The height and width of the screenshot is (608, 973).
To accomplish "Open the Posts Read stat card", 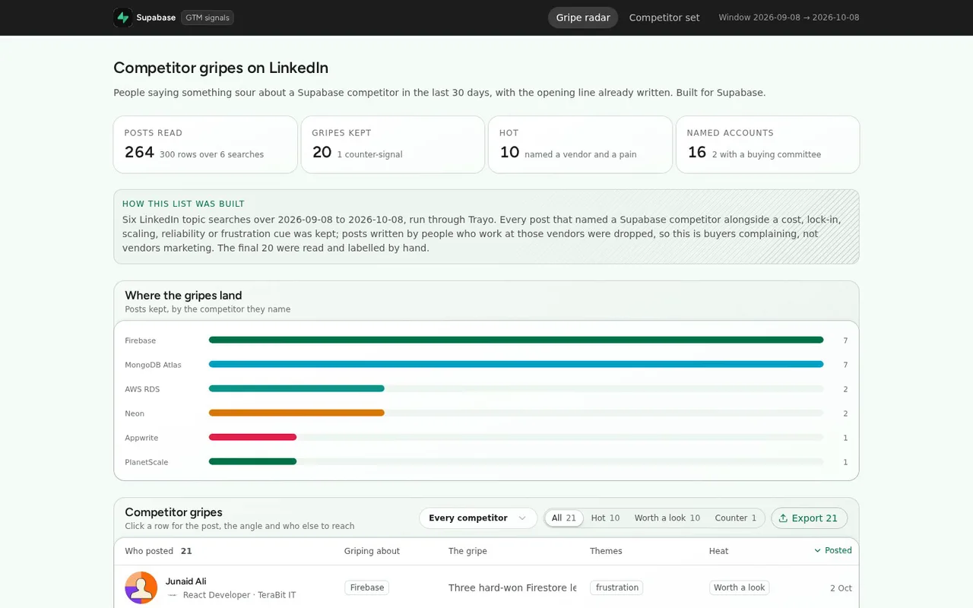I will [205, 144].
